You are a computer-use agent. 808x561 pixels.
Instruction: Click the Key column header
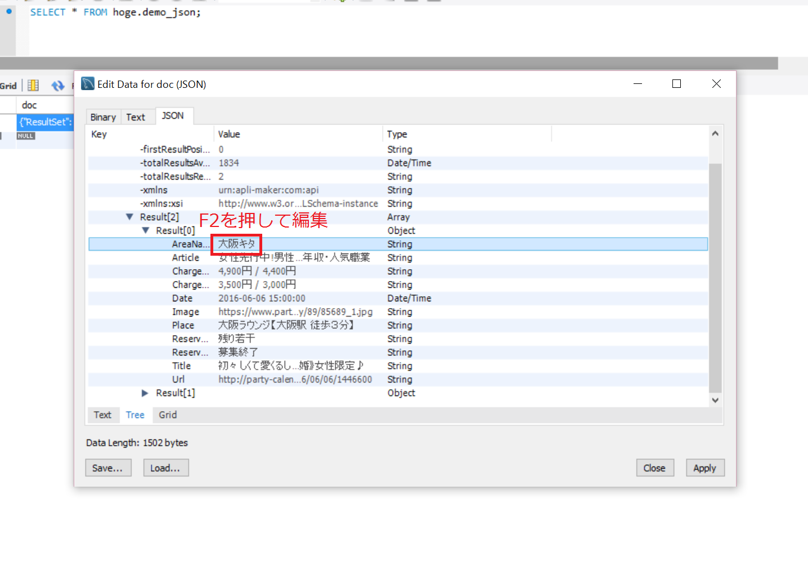[x=151, y=134]
